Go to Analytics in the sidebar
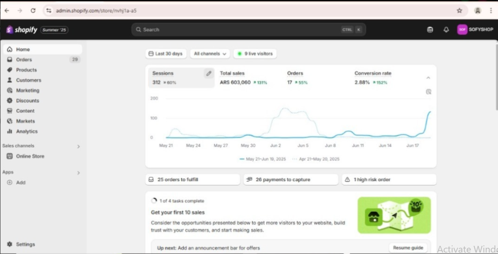498x254 pixels. (26, 131)
